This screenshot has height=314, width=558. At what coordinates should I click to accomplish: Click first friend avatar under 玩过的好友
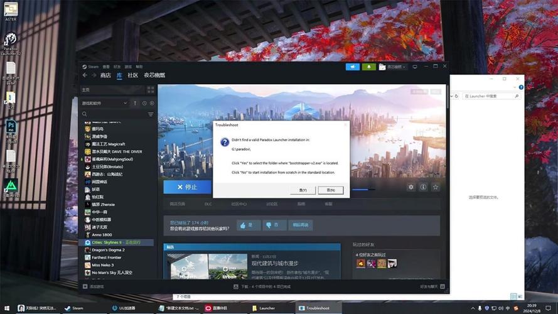(360, 264)
